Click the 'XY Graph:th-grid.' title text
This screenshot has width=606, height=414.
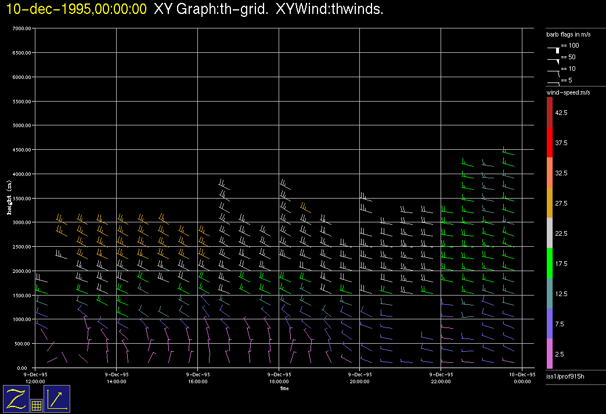(x=211, y=9)
